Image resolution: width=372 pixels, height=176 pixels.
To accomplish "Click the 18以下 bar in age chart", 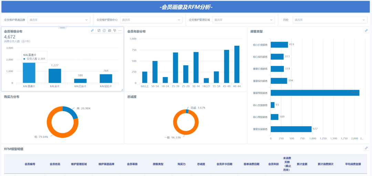I will coord(206,80).
